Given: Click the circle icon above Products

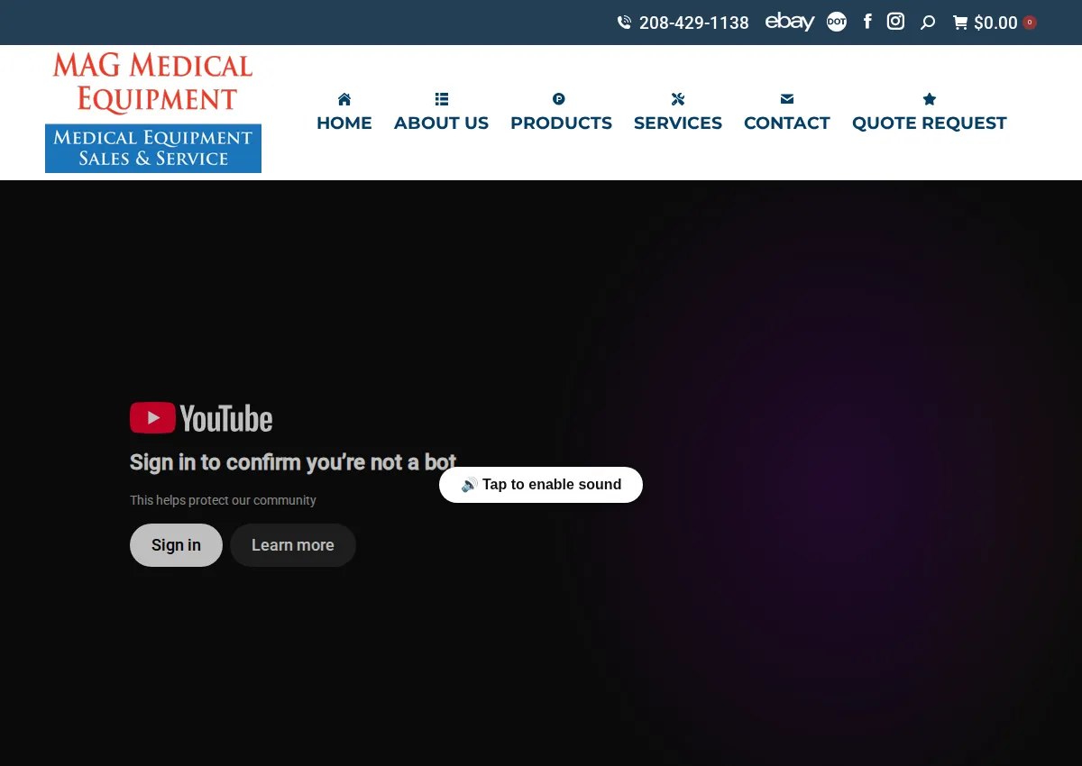Looking at the screenshot, I should point(559,99).
